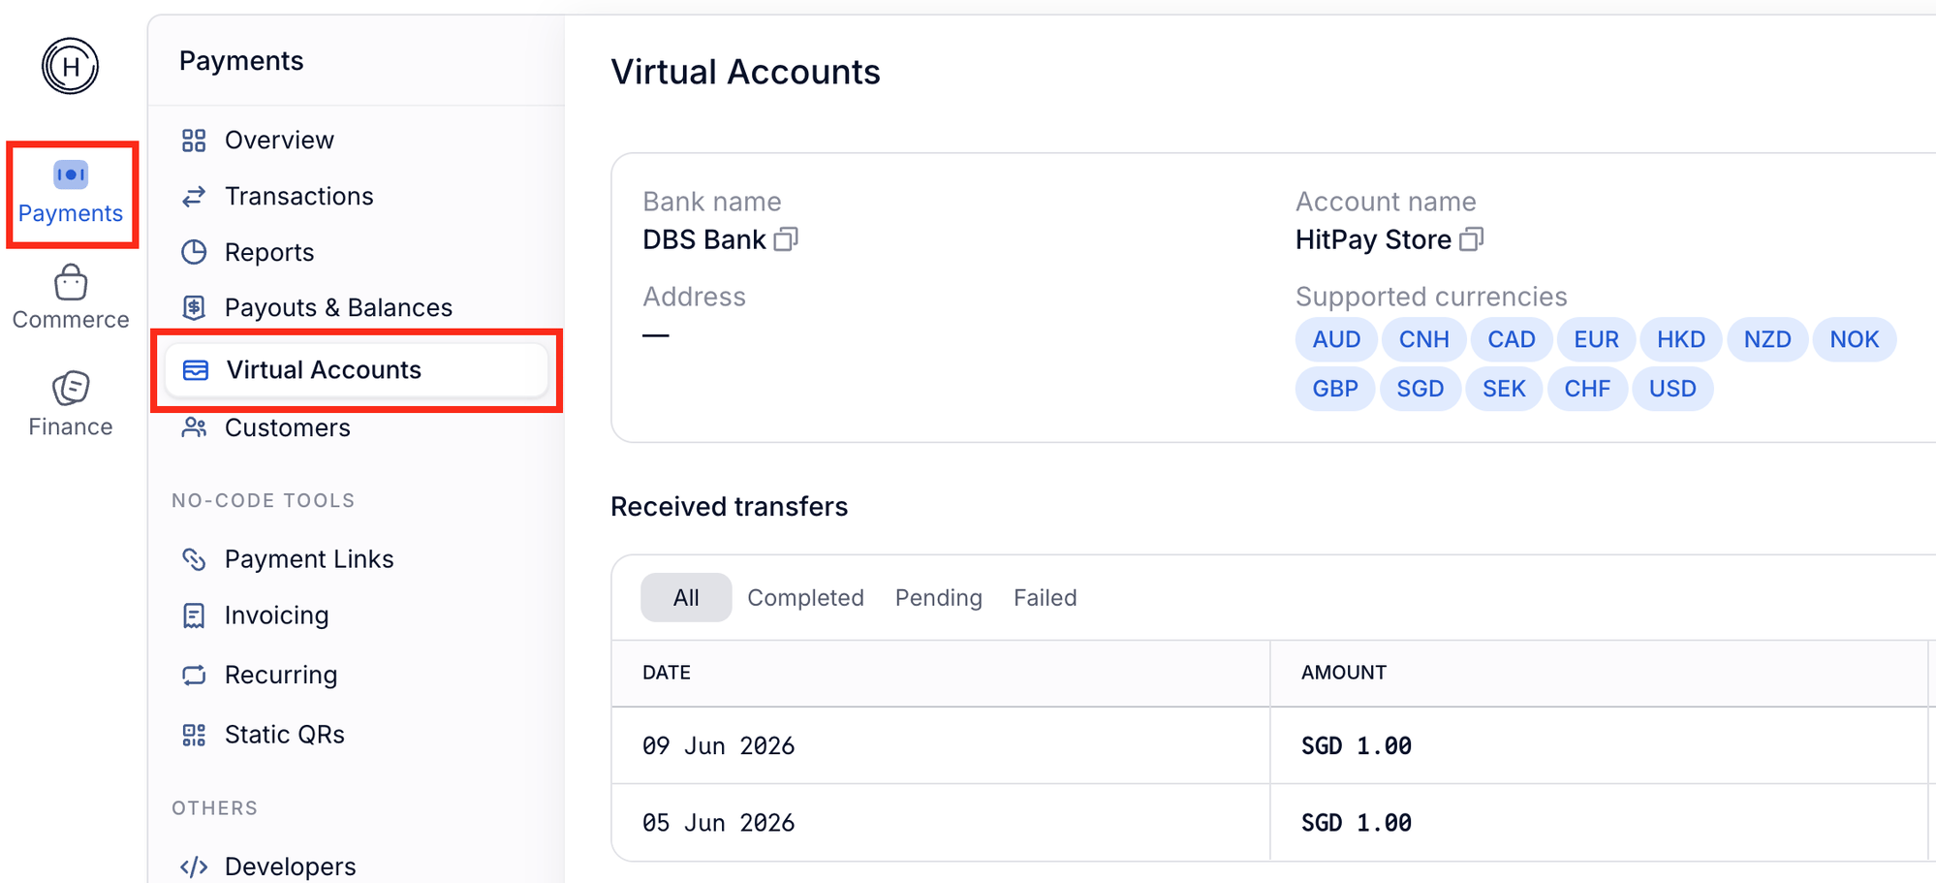Click the SGD 1.00 amount for 09 Jun
The width and height of the screenshot is (1936, 883).
tap(1357, 745)
